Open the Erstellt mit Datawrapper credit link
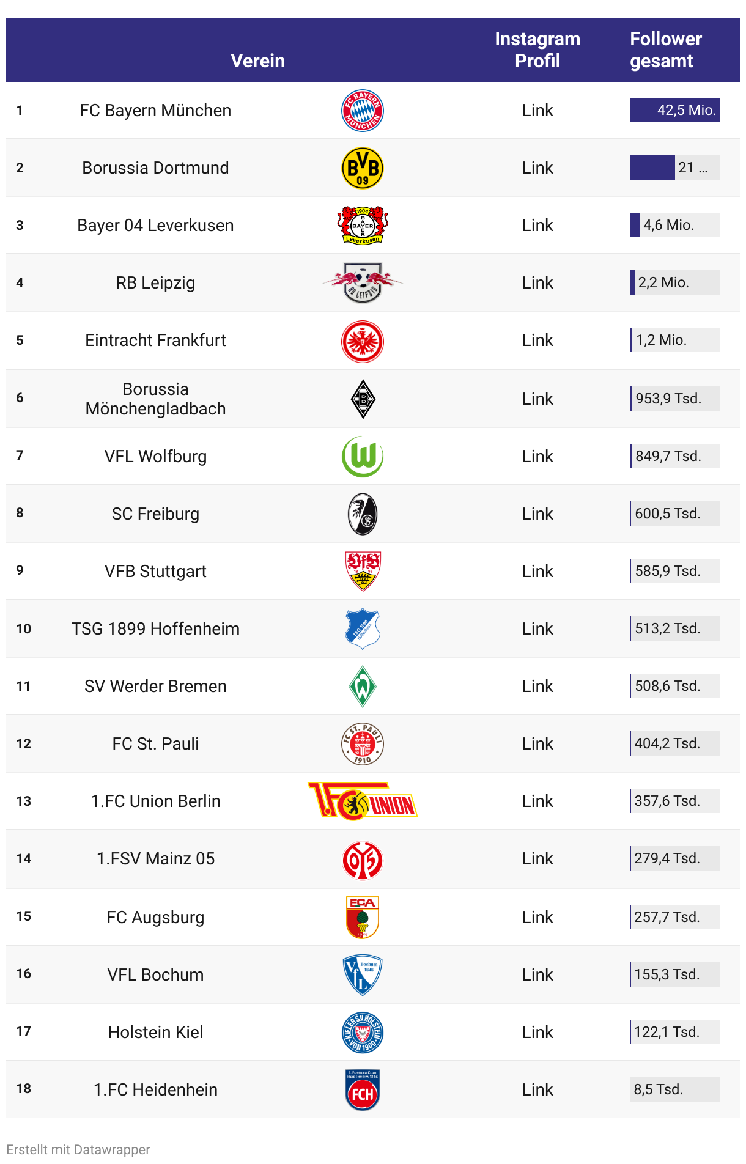The image size is (746, 1164). click(78, 1149)
